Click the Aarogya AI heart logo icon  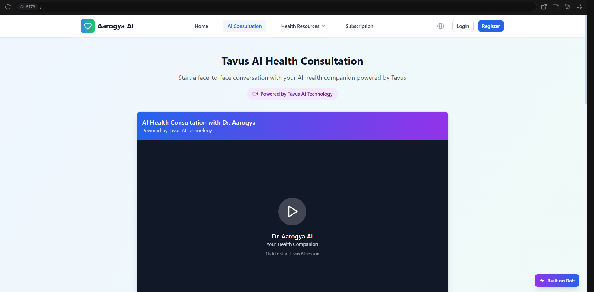tap(88, 26)
